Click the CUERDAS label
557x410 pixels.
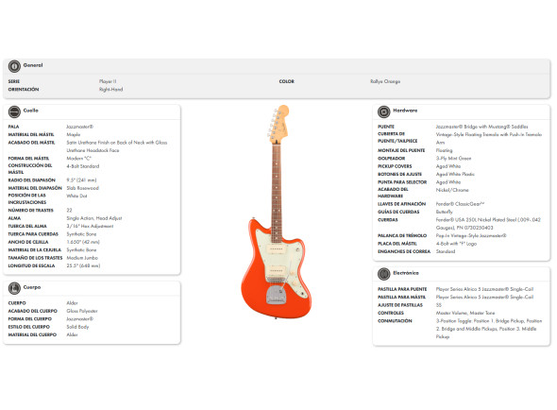388,220
